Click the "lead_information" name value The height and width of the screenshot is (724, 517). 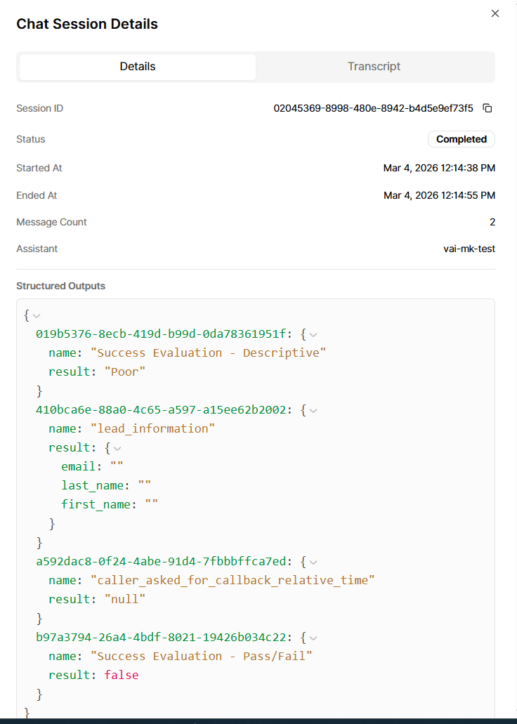(153, 428)
